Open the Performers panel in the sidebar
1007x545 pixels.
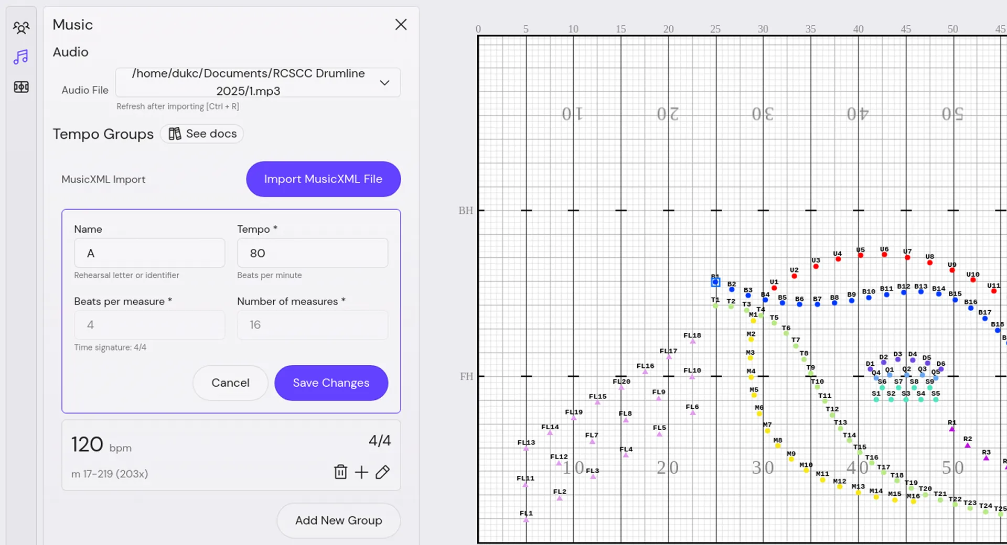pyautogui.click(x=21, y=27)
